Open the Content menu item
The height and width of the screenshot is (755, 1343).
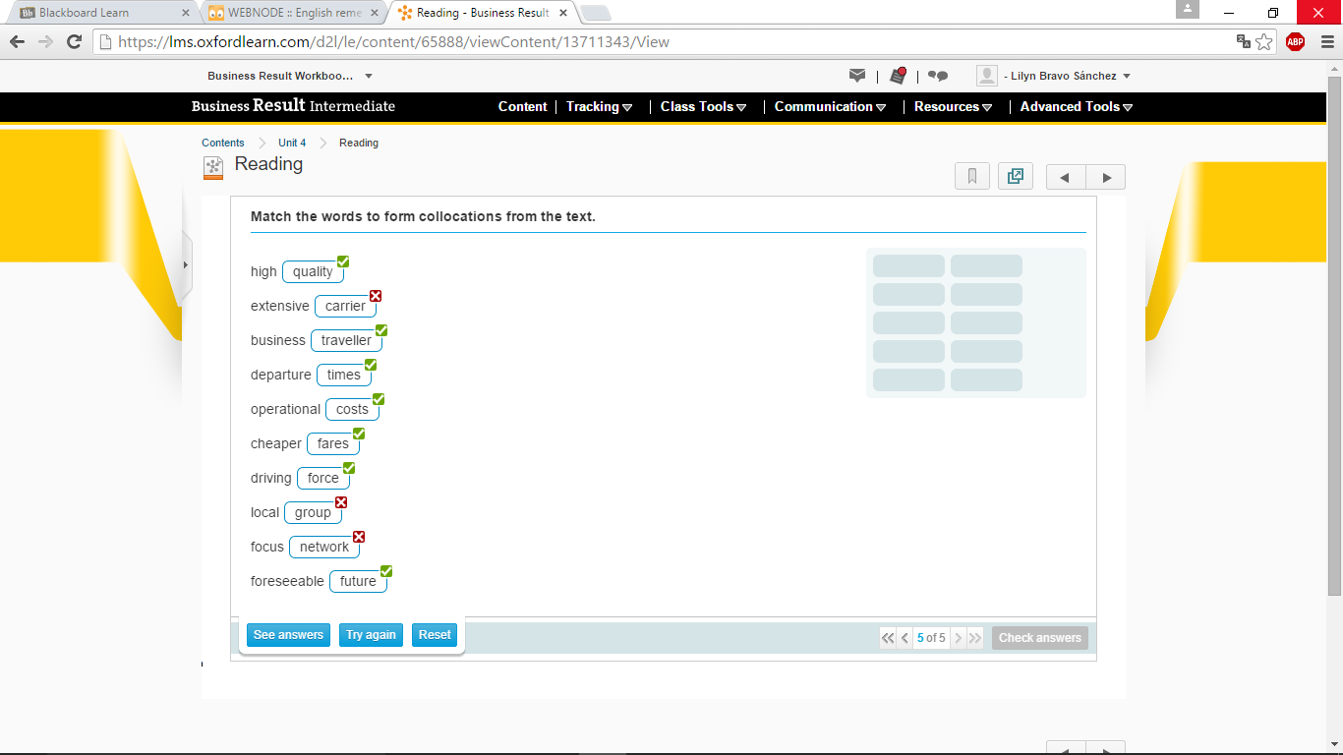pos(522,106)
